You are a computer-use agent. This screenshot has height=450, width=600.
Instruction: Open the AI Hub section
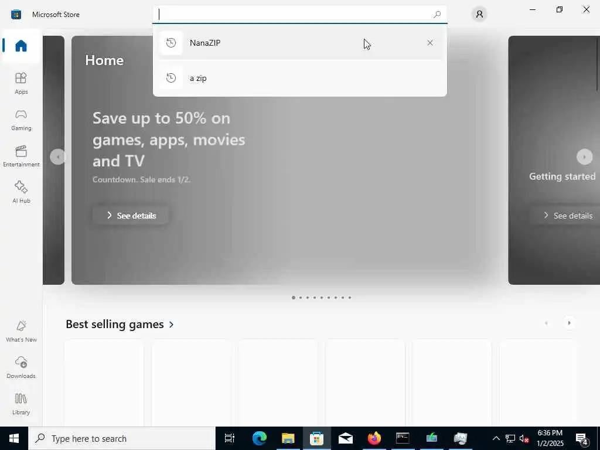click(21, 192)
